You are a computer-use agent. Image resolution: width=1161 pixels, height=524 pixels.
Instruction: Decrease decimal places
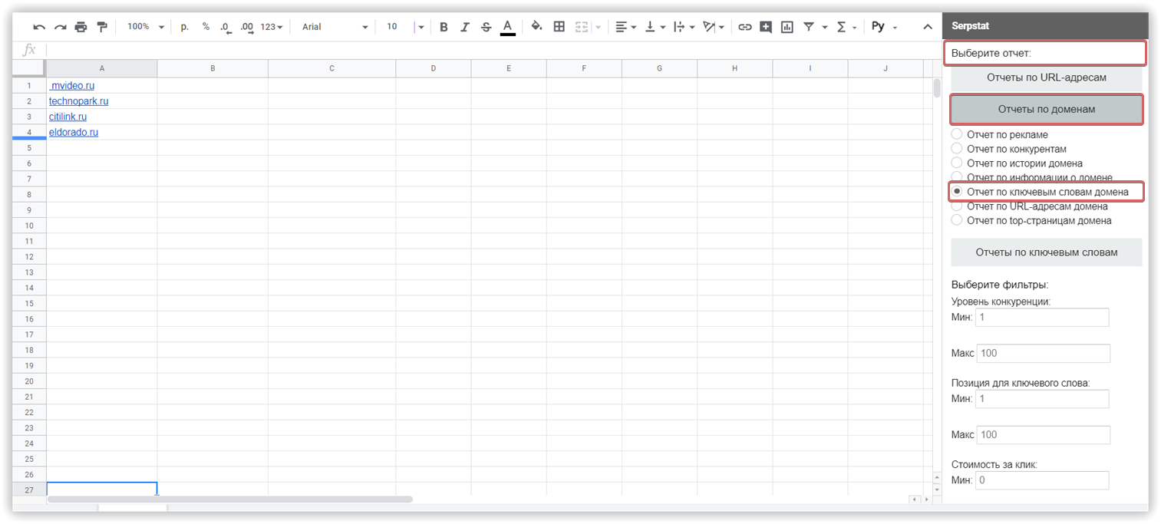tap(226, 27)
